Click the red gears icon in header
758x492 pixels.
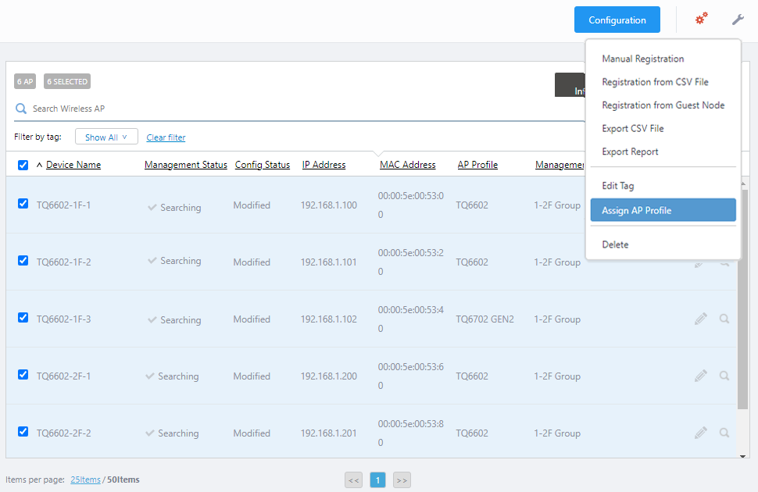point(702,19)
